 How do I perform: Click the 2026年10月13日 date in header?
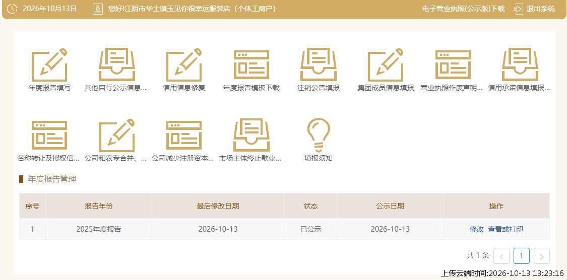[50, 9]
